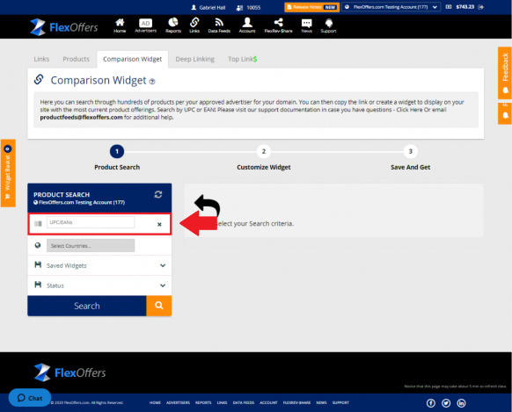512x412 pixels.
Task: Expand the Status section
Action: tap(99, 286)
